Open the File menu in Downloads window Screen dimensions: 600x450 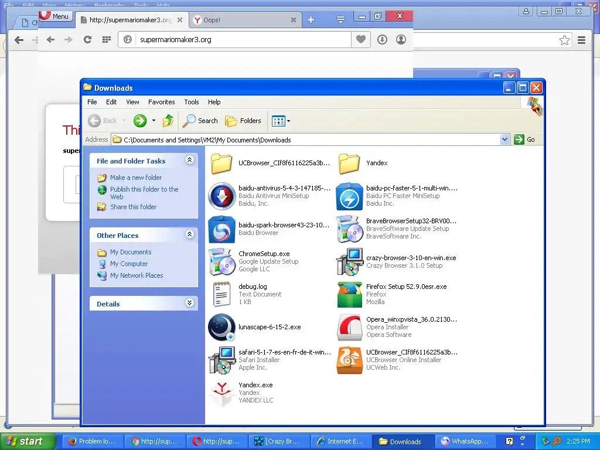pyautogui.click(x=92, y=102)
